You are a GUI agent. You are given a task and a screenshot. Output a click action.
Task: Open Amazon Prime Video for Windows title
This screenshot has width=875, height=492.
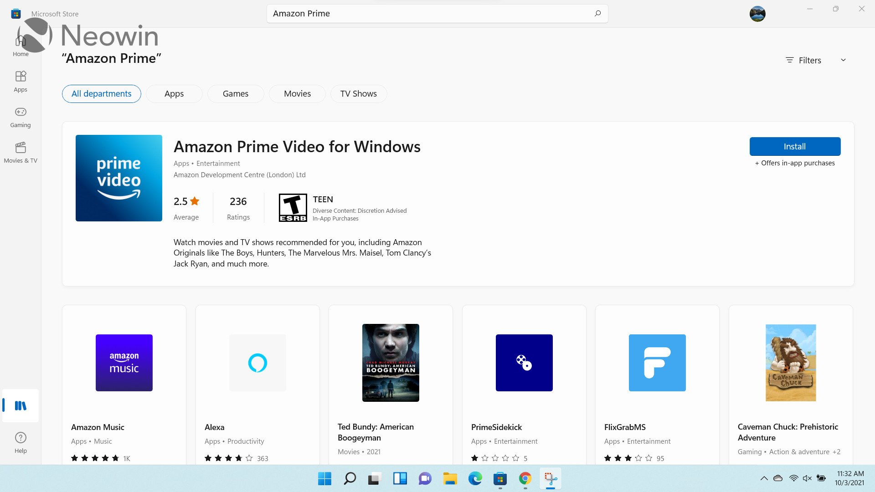[297, 147]
